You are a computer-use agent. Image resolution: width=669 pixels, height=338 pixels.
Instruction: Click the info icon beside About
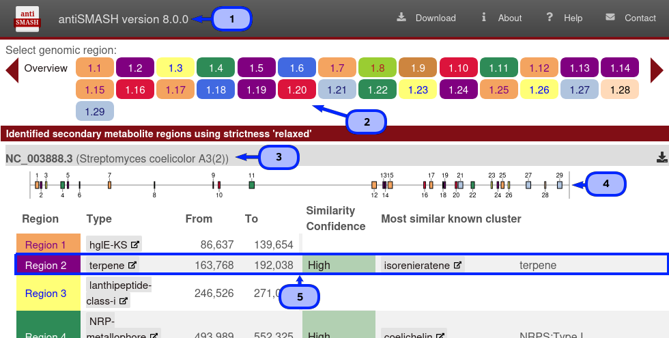pyautogui.click(x=484, y=17)
